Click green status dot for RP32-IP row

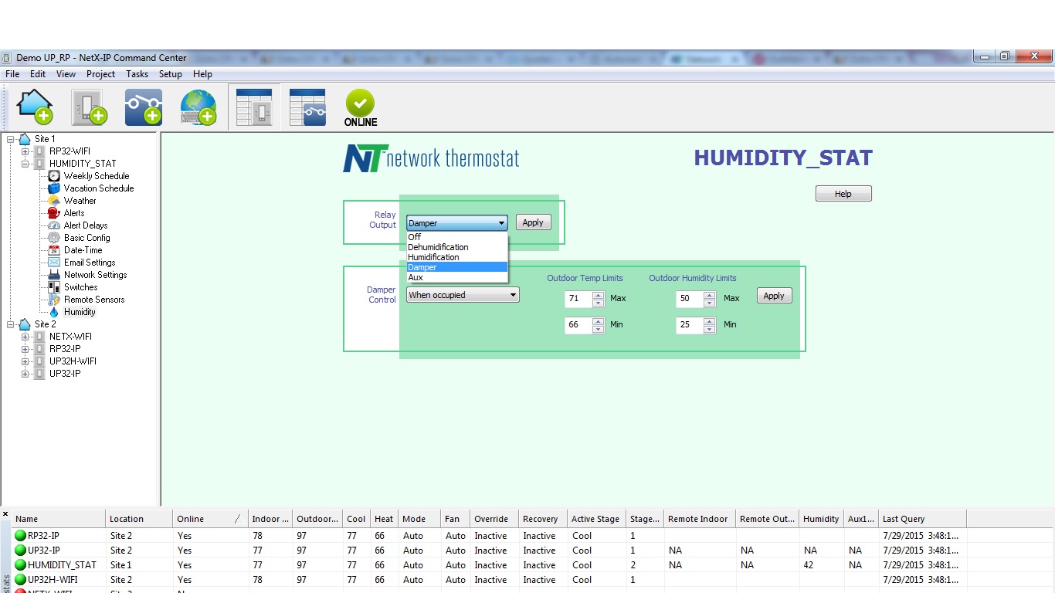coord(20,536)
